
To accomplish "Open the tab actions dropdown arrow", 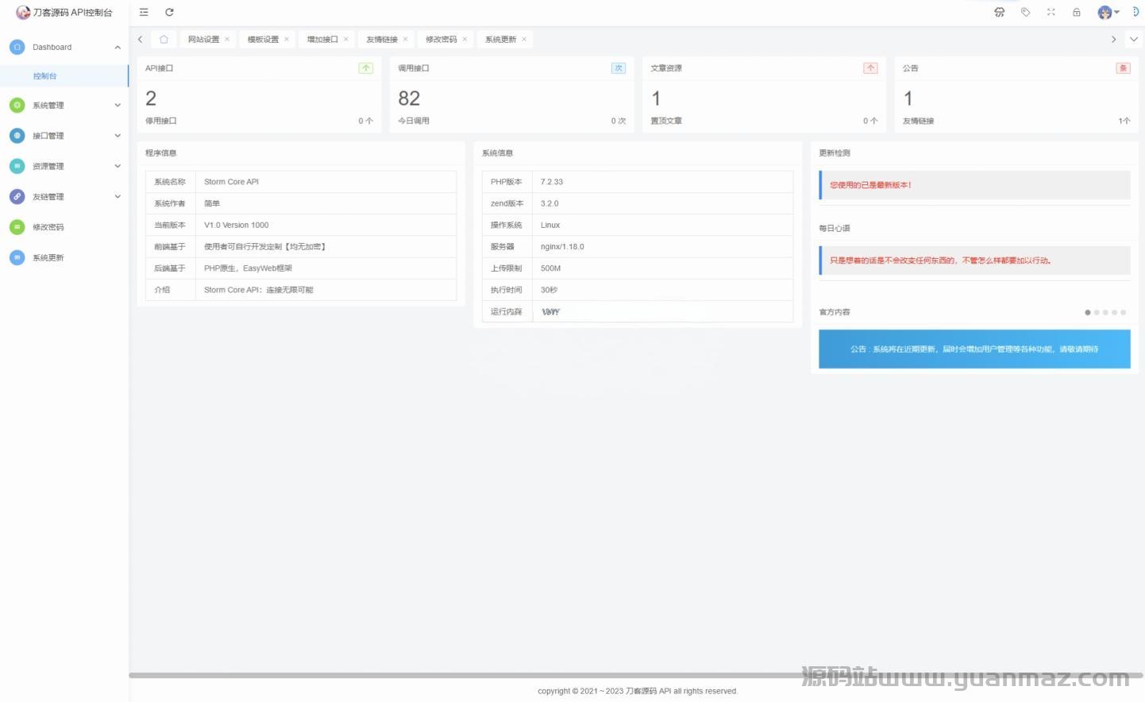I will (x=1134, y=39).
